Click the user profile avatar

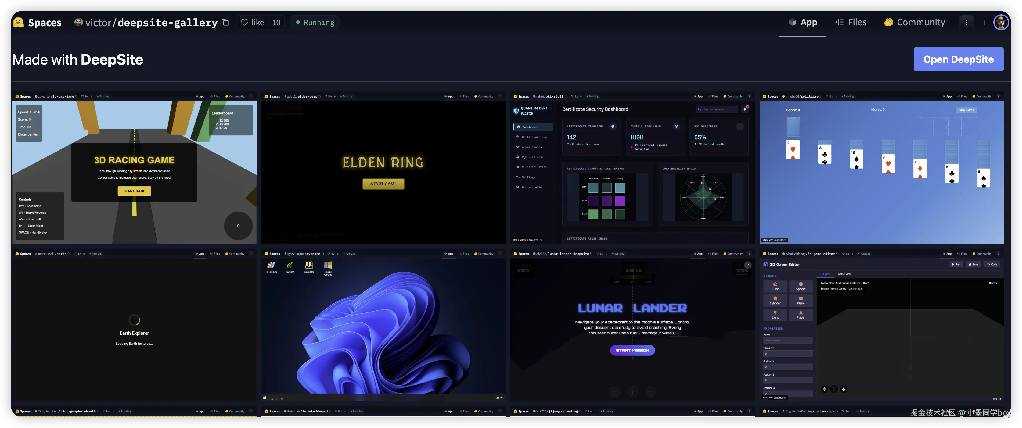tap(1001, 23)
